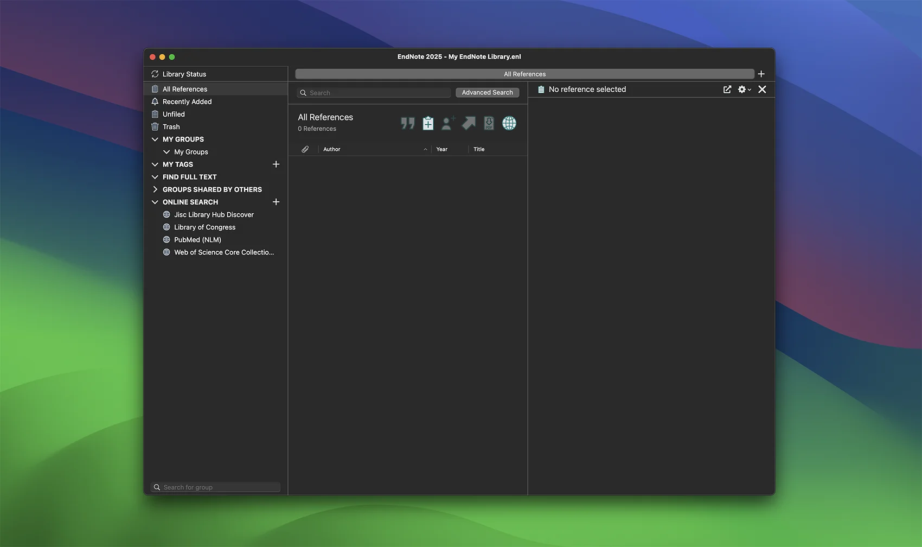Close the reference panel with X

click(x=762, y=90)
